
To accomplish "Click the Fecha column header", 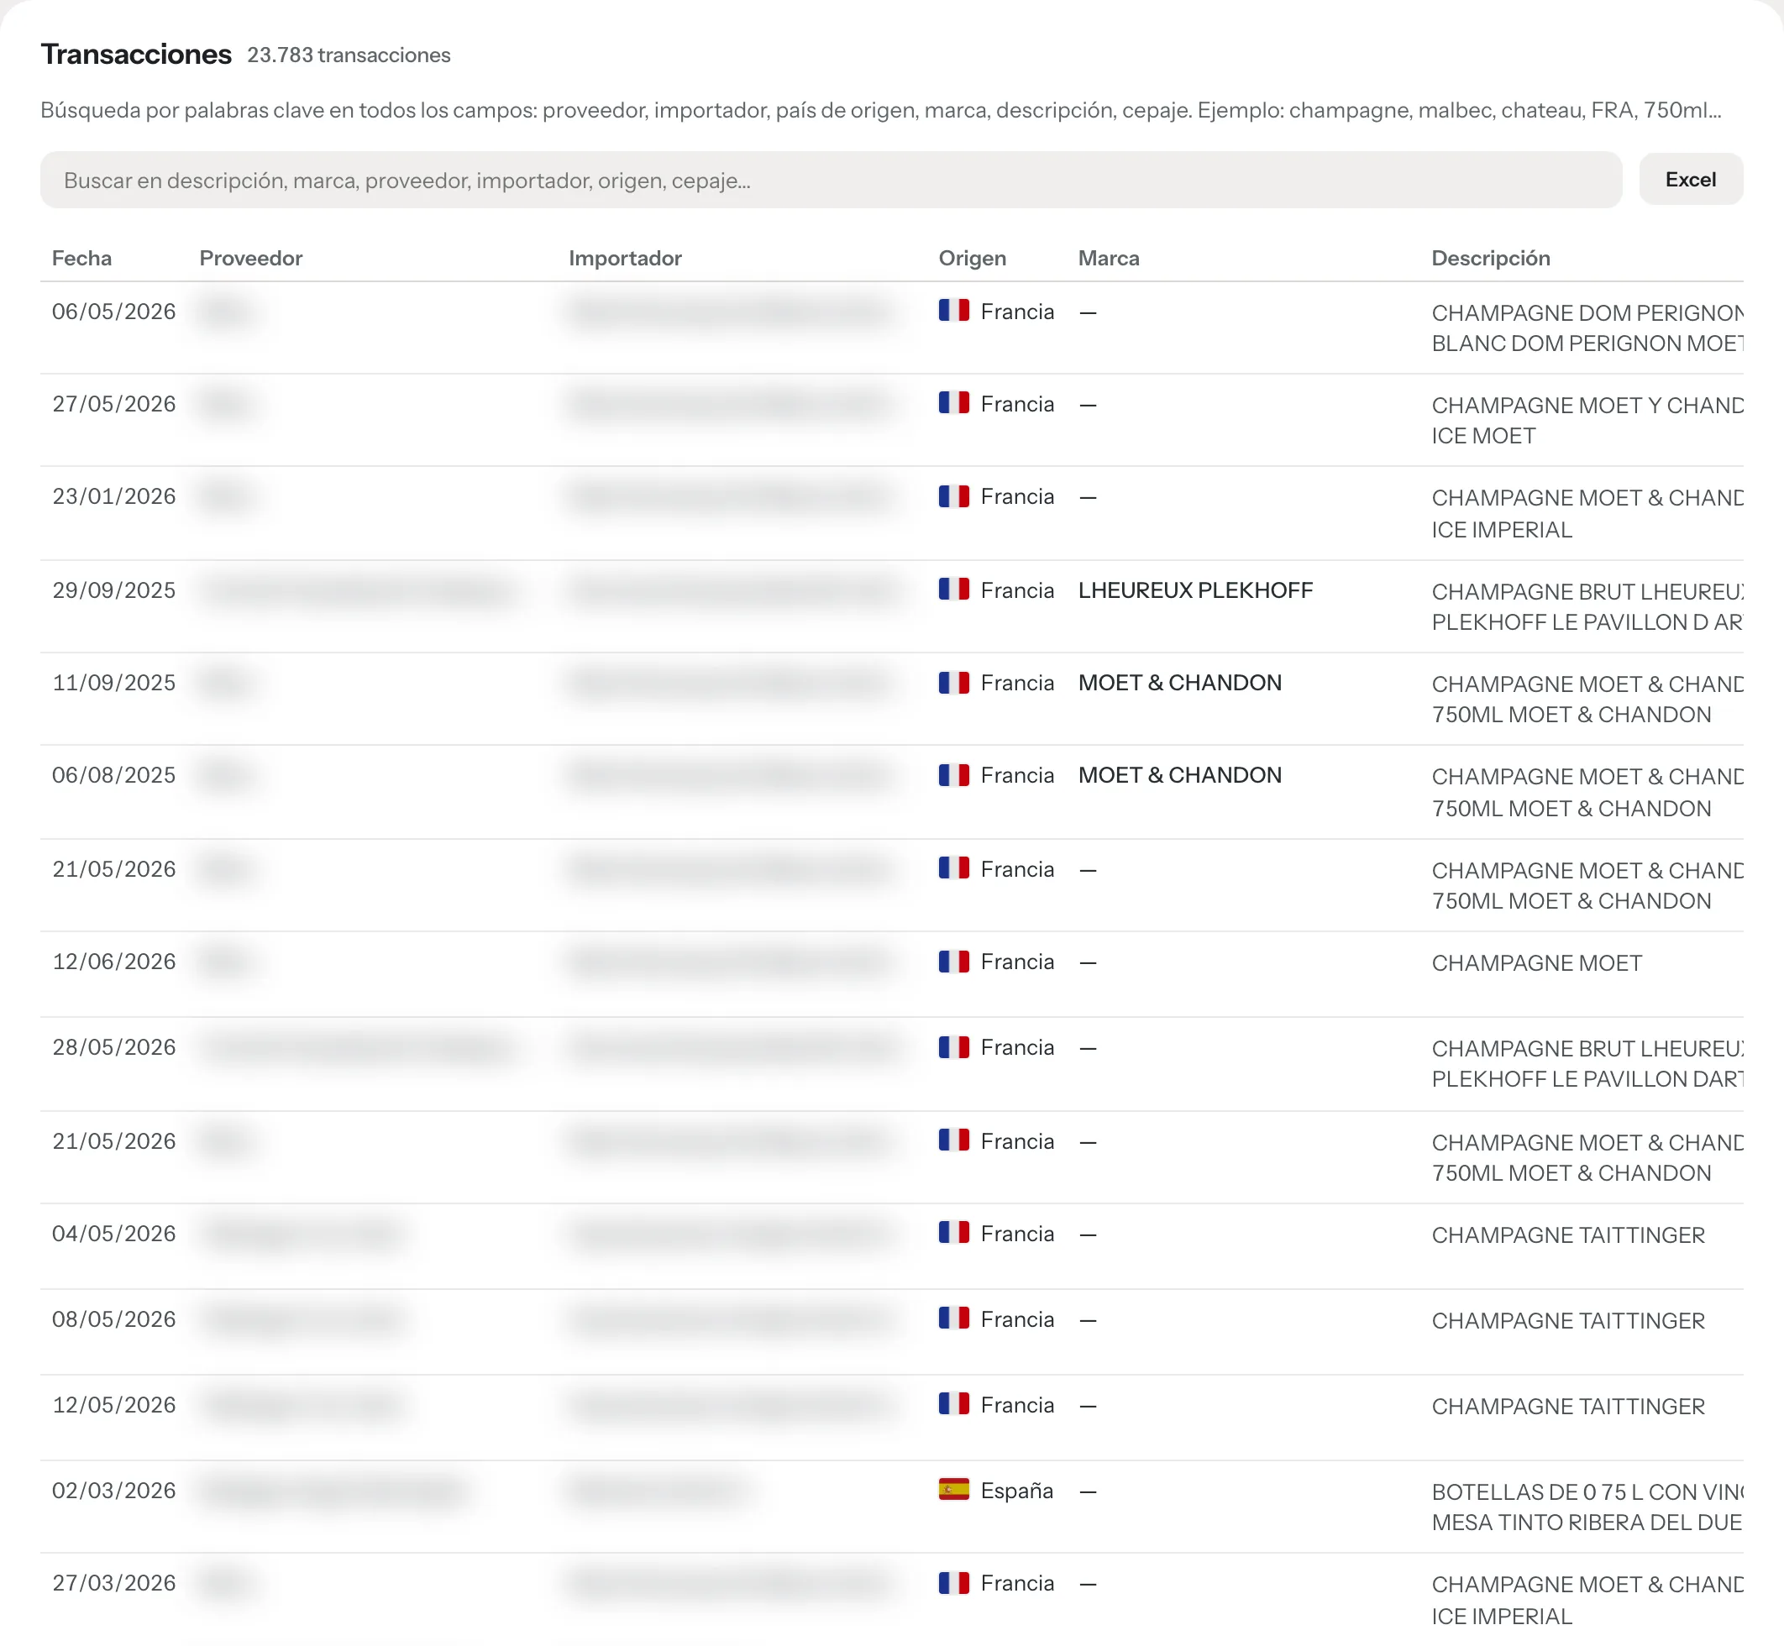I will click(x=82, y=259).
